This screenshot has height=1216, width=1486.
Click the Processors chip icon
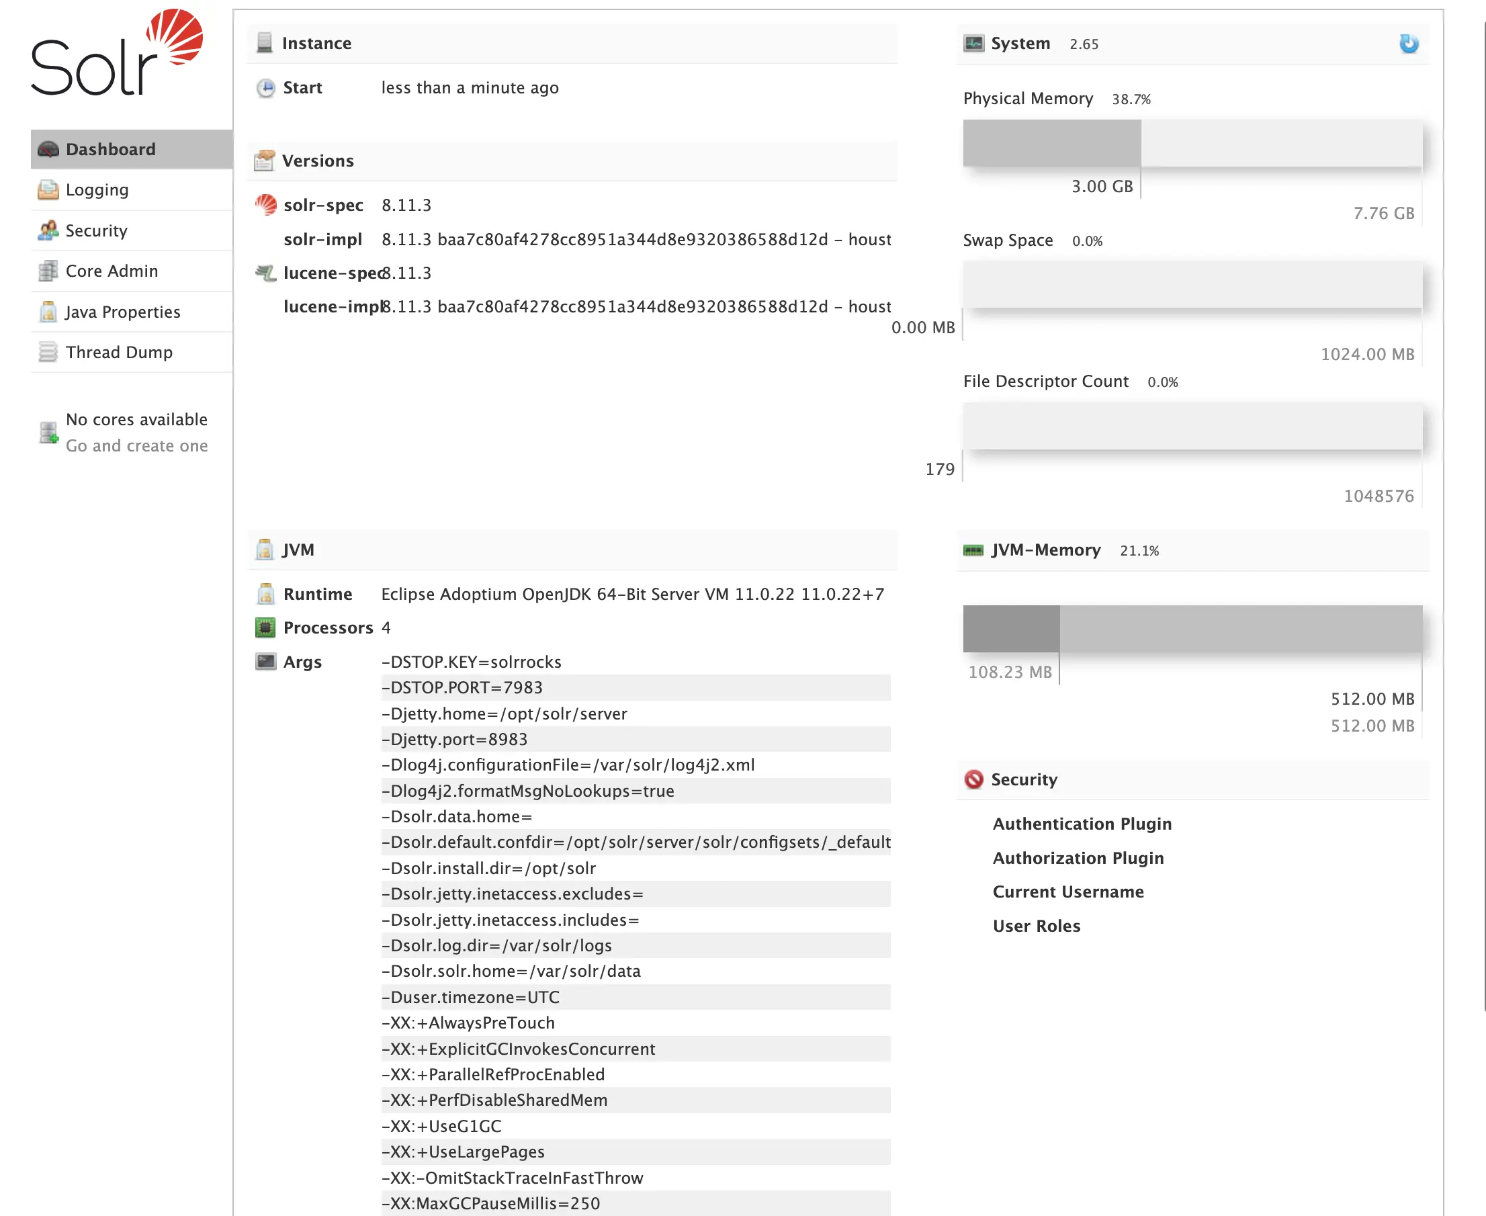point(265,627)
